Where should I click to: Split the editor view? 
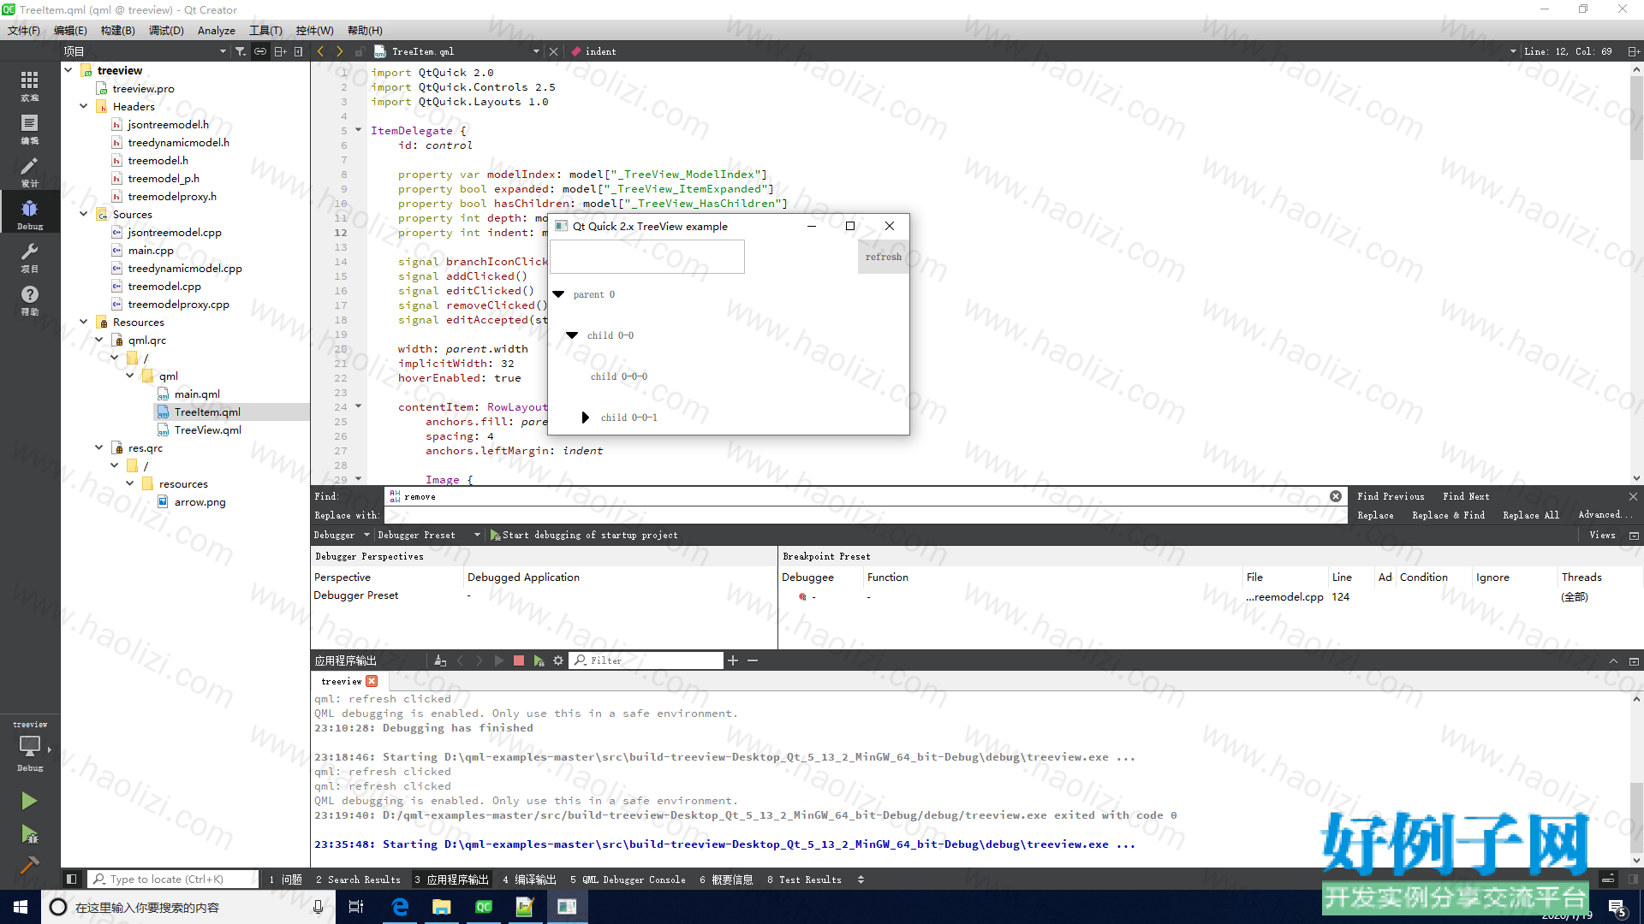pyautogui.click(x=1633, y=51)
